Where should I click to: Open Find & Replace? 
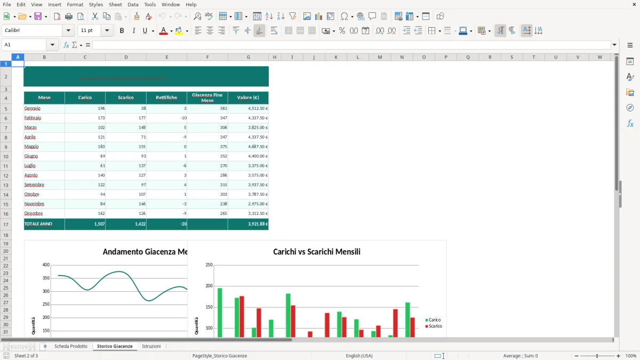click(x=197, y=17)
